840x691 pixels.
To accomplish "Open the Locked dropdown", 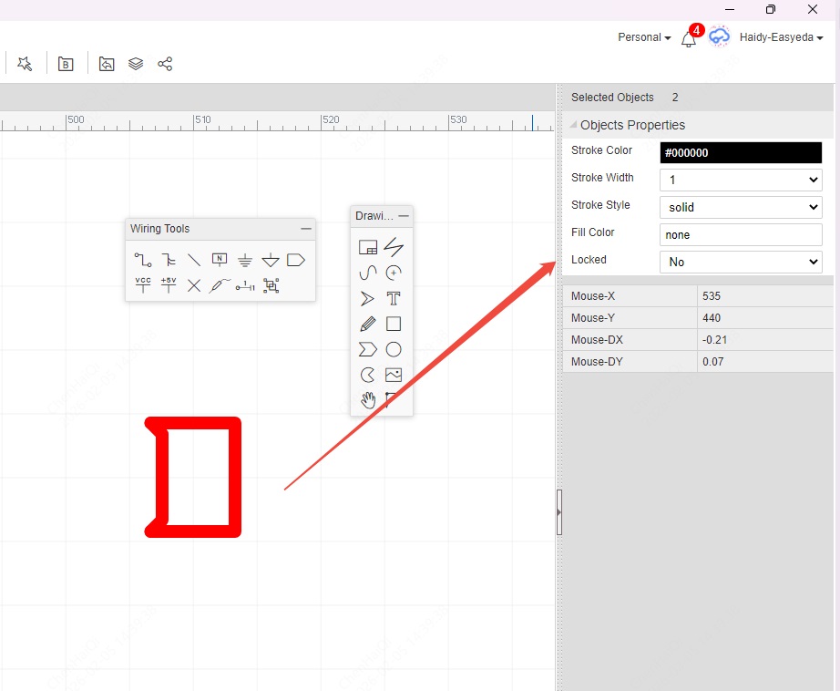I will pyautogui.click(x=740, y=262).
